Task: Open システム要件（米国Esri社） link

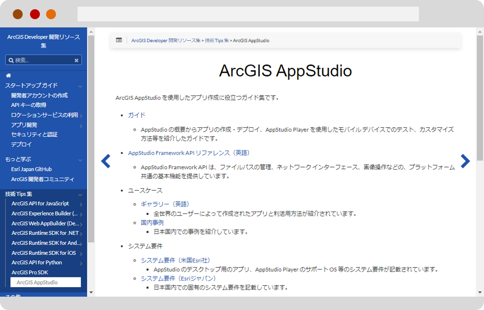Action: 176,260
